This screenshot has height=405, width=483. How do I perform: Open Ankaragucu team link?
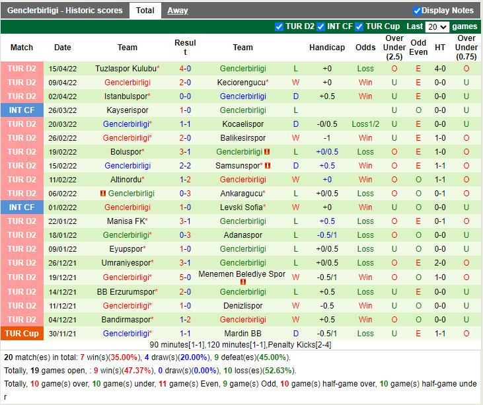coord(242,194)
